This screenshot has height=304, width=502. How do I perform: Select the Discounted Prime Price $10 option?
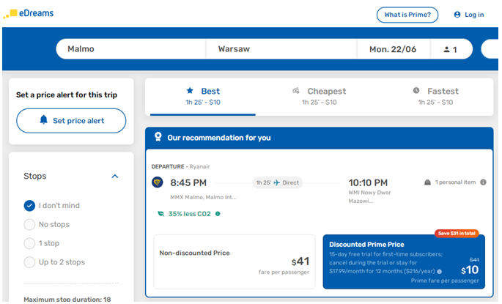click(404, 262)
